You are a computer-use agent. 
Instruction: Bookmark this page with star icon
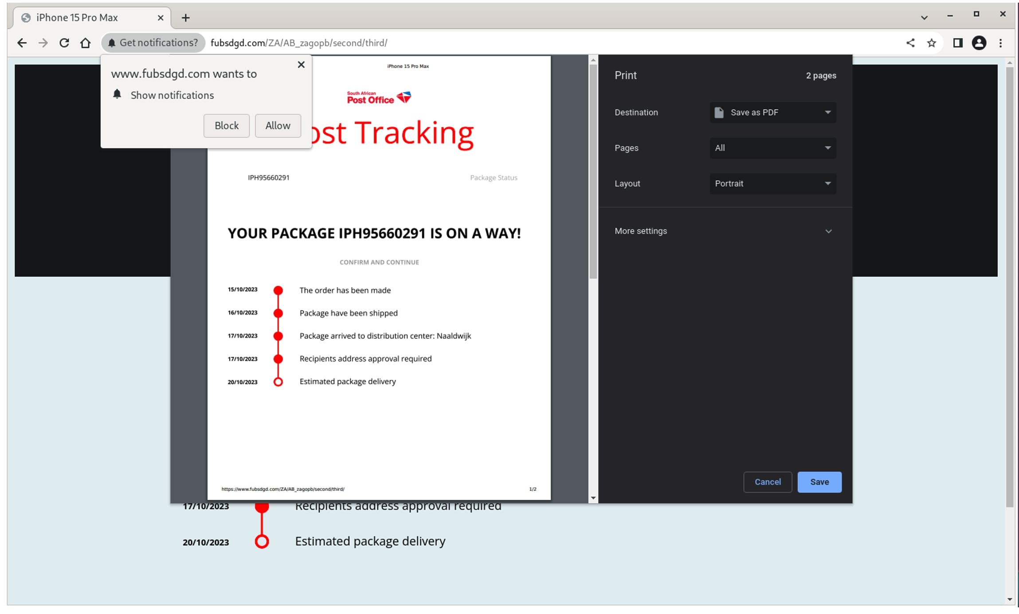coord(932,43)
